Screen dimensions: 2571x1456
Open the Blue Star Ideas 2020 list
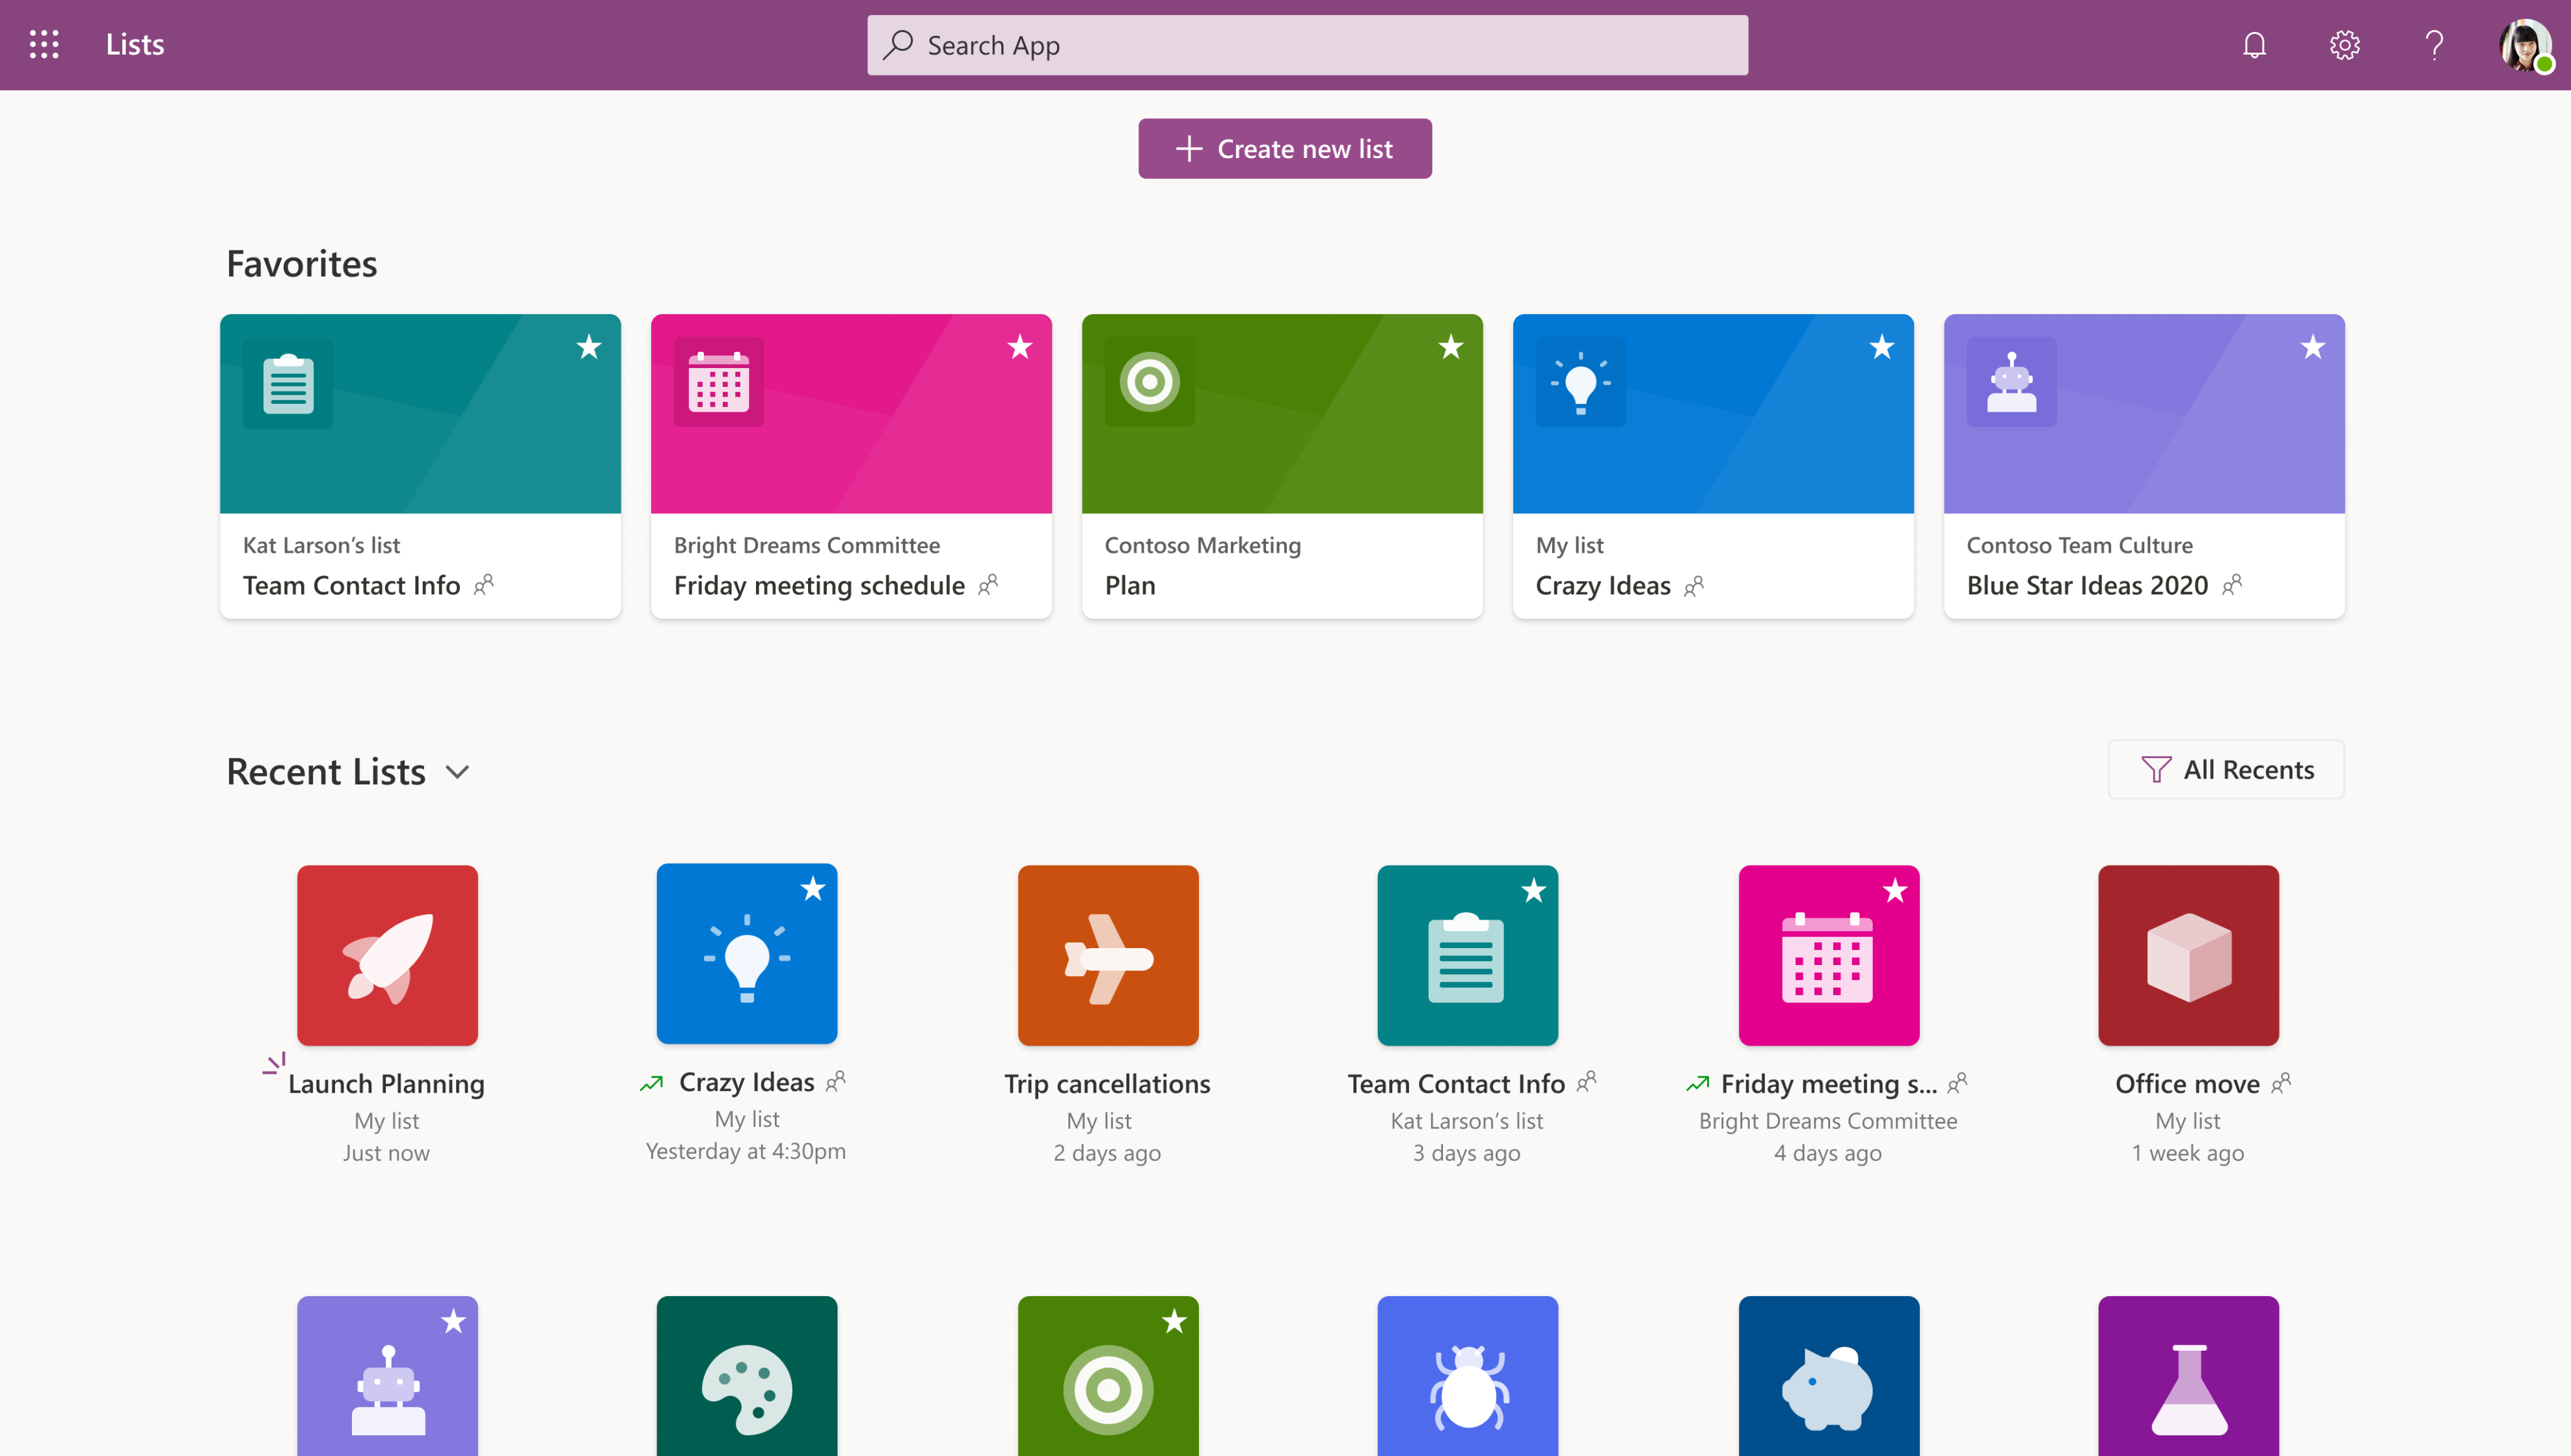[x=2144, y=468]
